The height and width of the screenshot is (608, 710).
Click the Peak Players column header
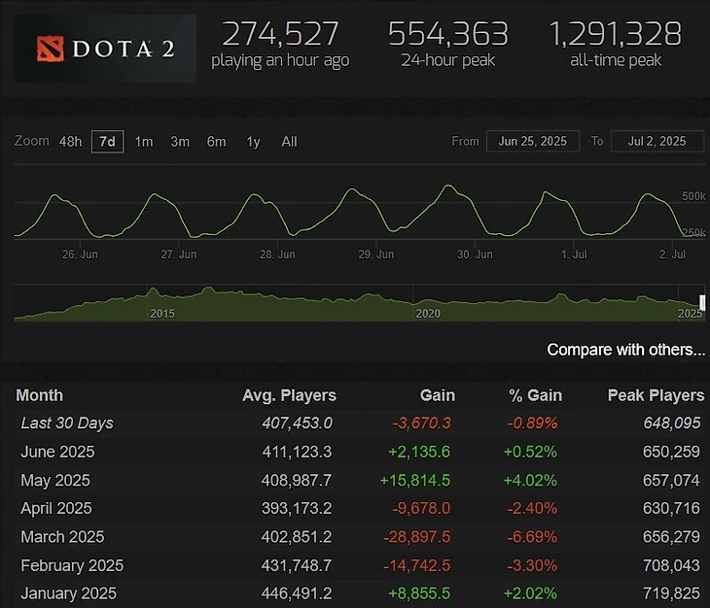[656, 395]
